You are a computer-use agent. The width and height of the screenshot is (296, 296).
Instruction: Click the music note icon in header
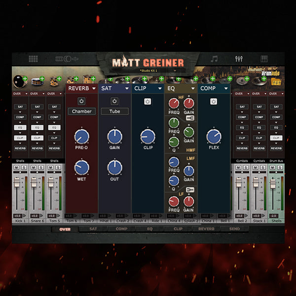214,59
